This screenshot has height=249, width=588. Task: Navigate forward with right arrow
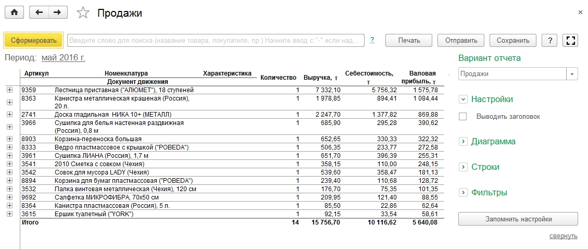[x=57, y=13]
